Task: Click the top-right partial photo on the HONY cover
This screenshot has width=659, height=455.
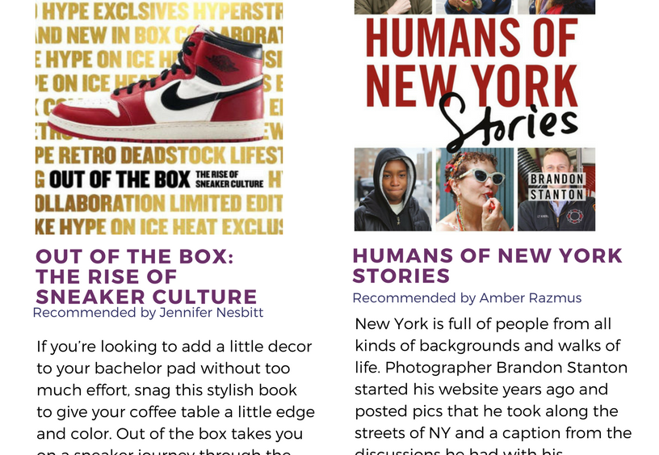Action: pos(556,6)
